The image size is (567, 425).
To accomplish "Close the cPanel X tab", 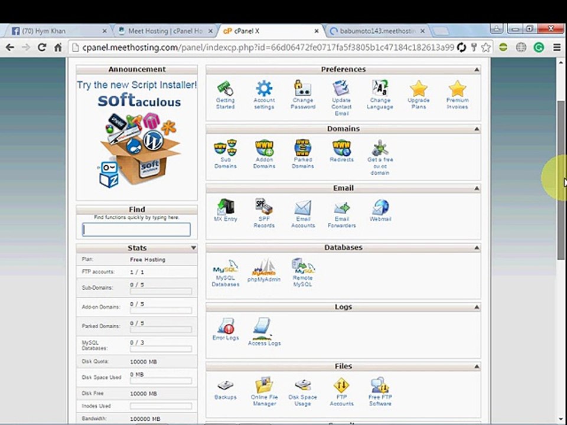I will (317, 31).
